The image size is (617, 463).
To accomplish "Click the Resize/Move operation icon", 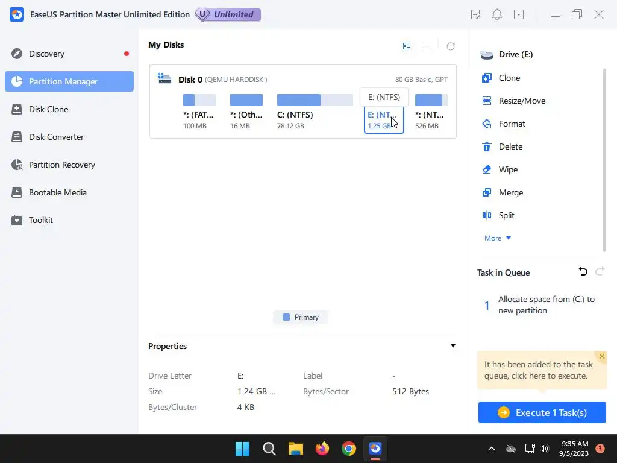I will pos(487,101).
